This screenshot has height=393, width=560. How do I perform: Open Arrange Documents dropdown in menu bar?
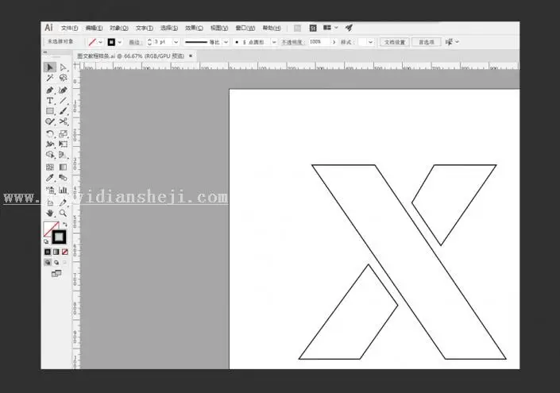(330, 28)
